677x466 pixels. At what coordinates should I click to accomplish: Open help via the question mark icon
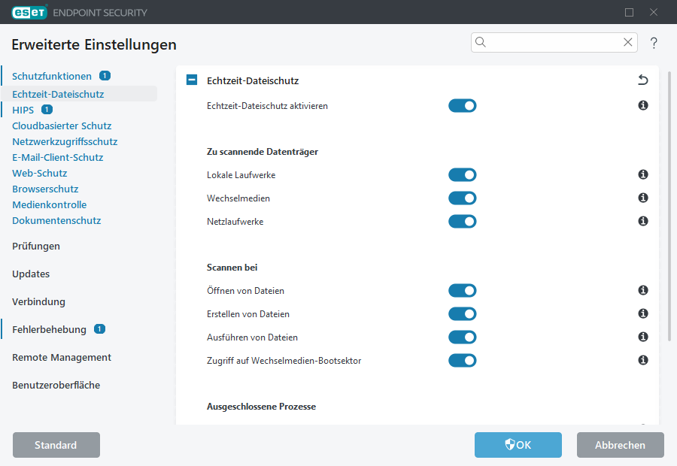pyautogui.click(x=654, y=43)
